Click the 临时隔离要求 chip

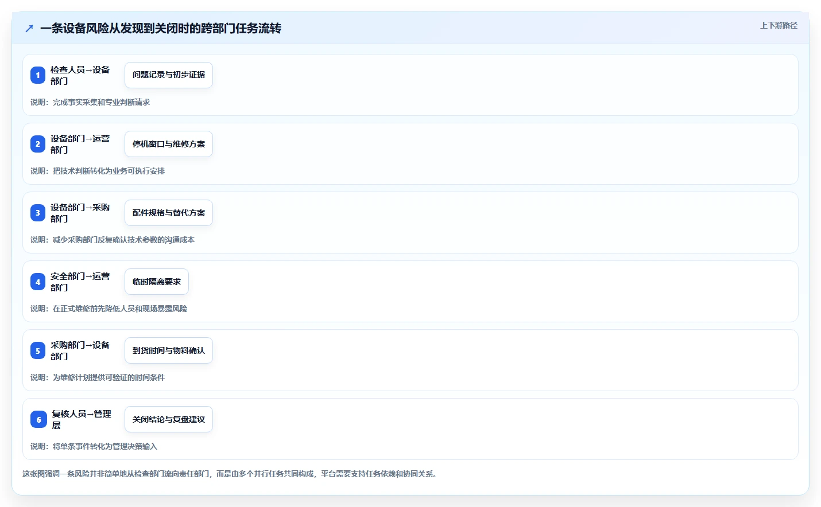coord(157,282)
